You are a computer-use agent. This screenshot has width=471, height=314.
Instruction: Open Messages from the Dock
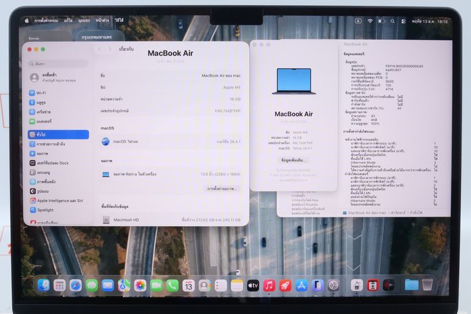tap(92, 285)
